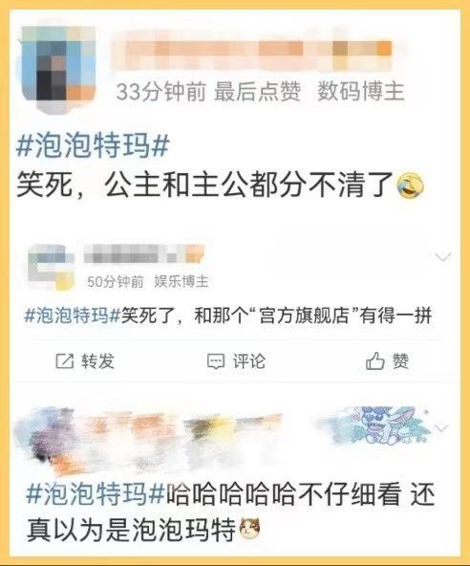Expand the options chevron on the 50分钟前 post
Screen dimensions: 470x566
point(443,257)
